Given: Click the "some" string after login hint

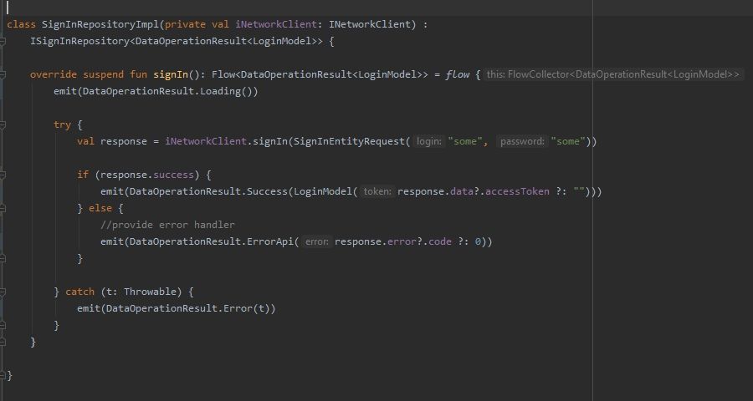Looking at the screenshot, I should point(465,141).
